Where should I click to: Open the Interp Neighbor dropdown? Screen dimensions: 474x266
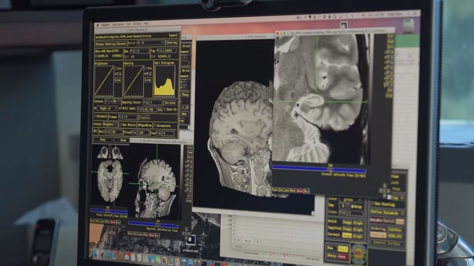[110, 124]
